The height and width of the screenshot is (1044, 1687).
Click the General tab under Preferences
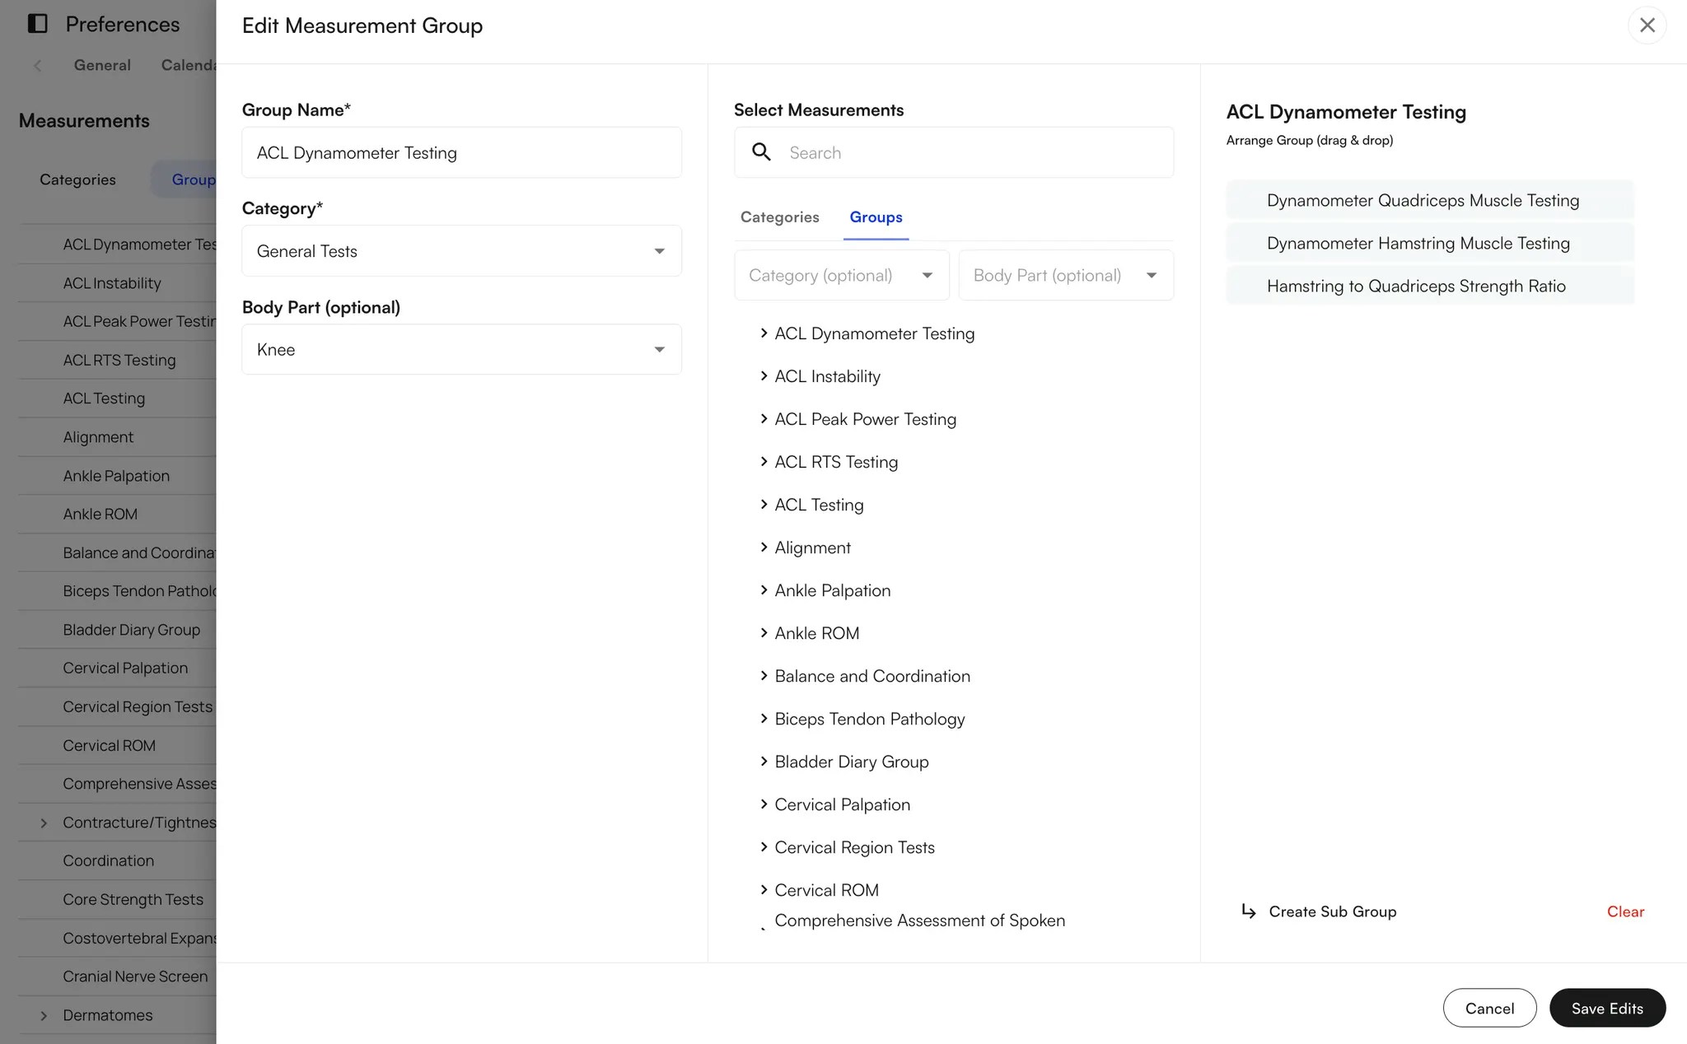[x=101, y=65]
